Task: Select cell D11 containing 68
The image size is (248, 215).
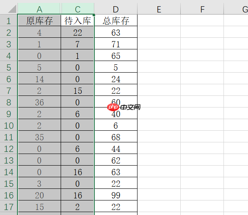Action: point(116,136)
